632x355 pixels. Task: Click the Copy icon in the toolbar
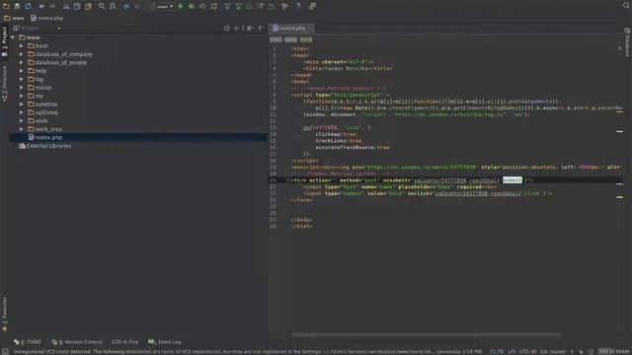(x=77, y=7)
